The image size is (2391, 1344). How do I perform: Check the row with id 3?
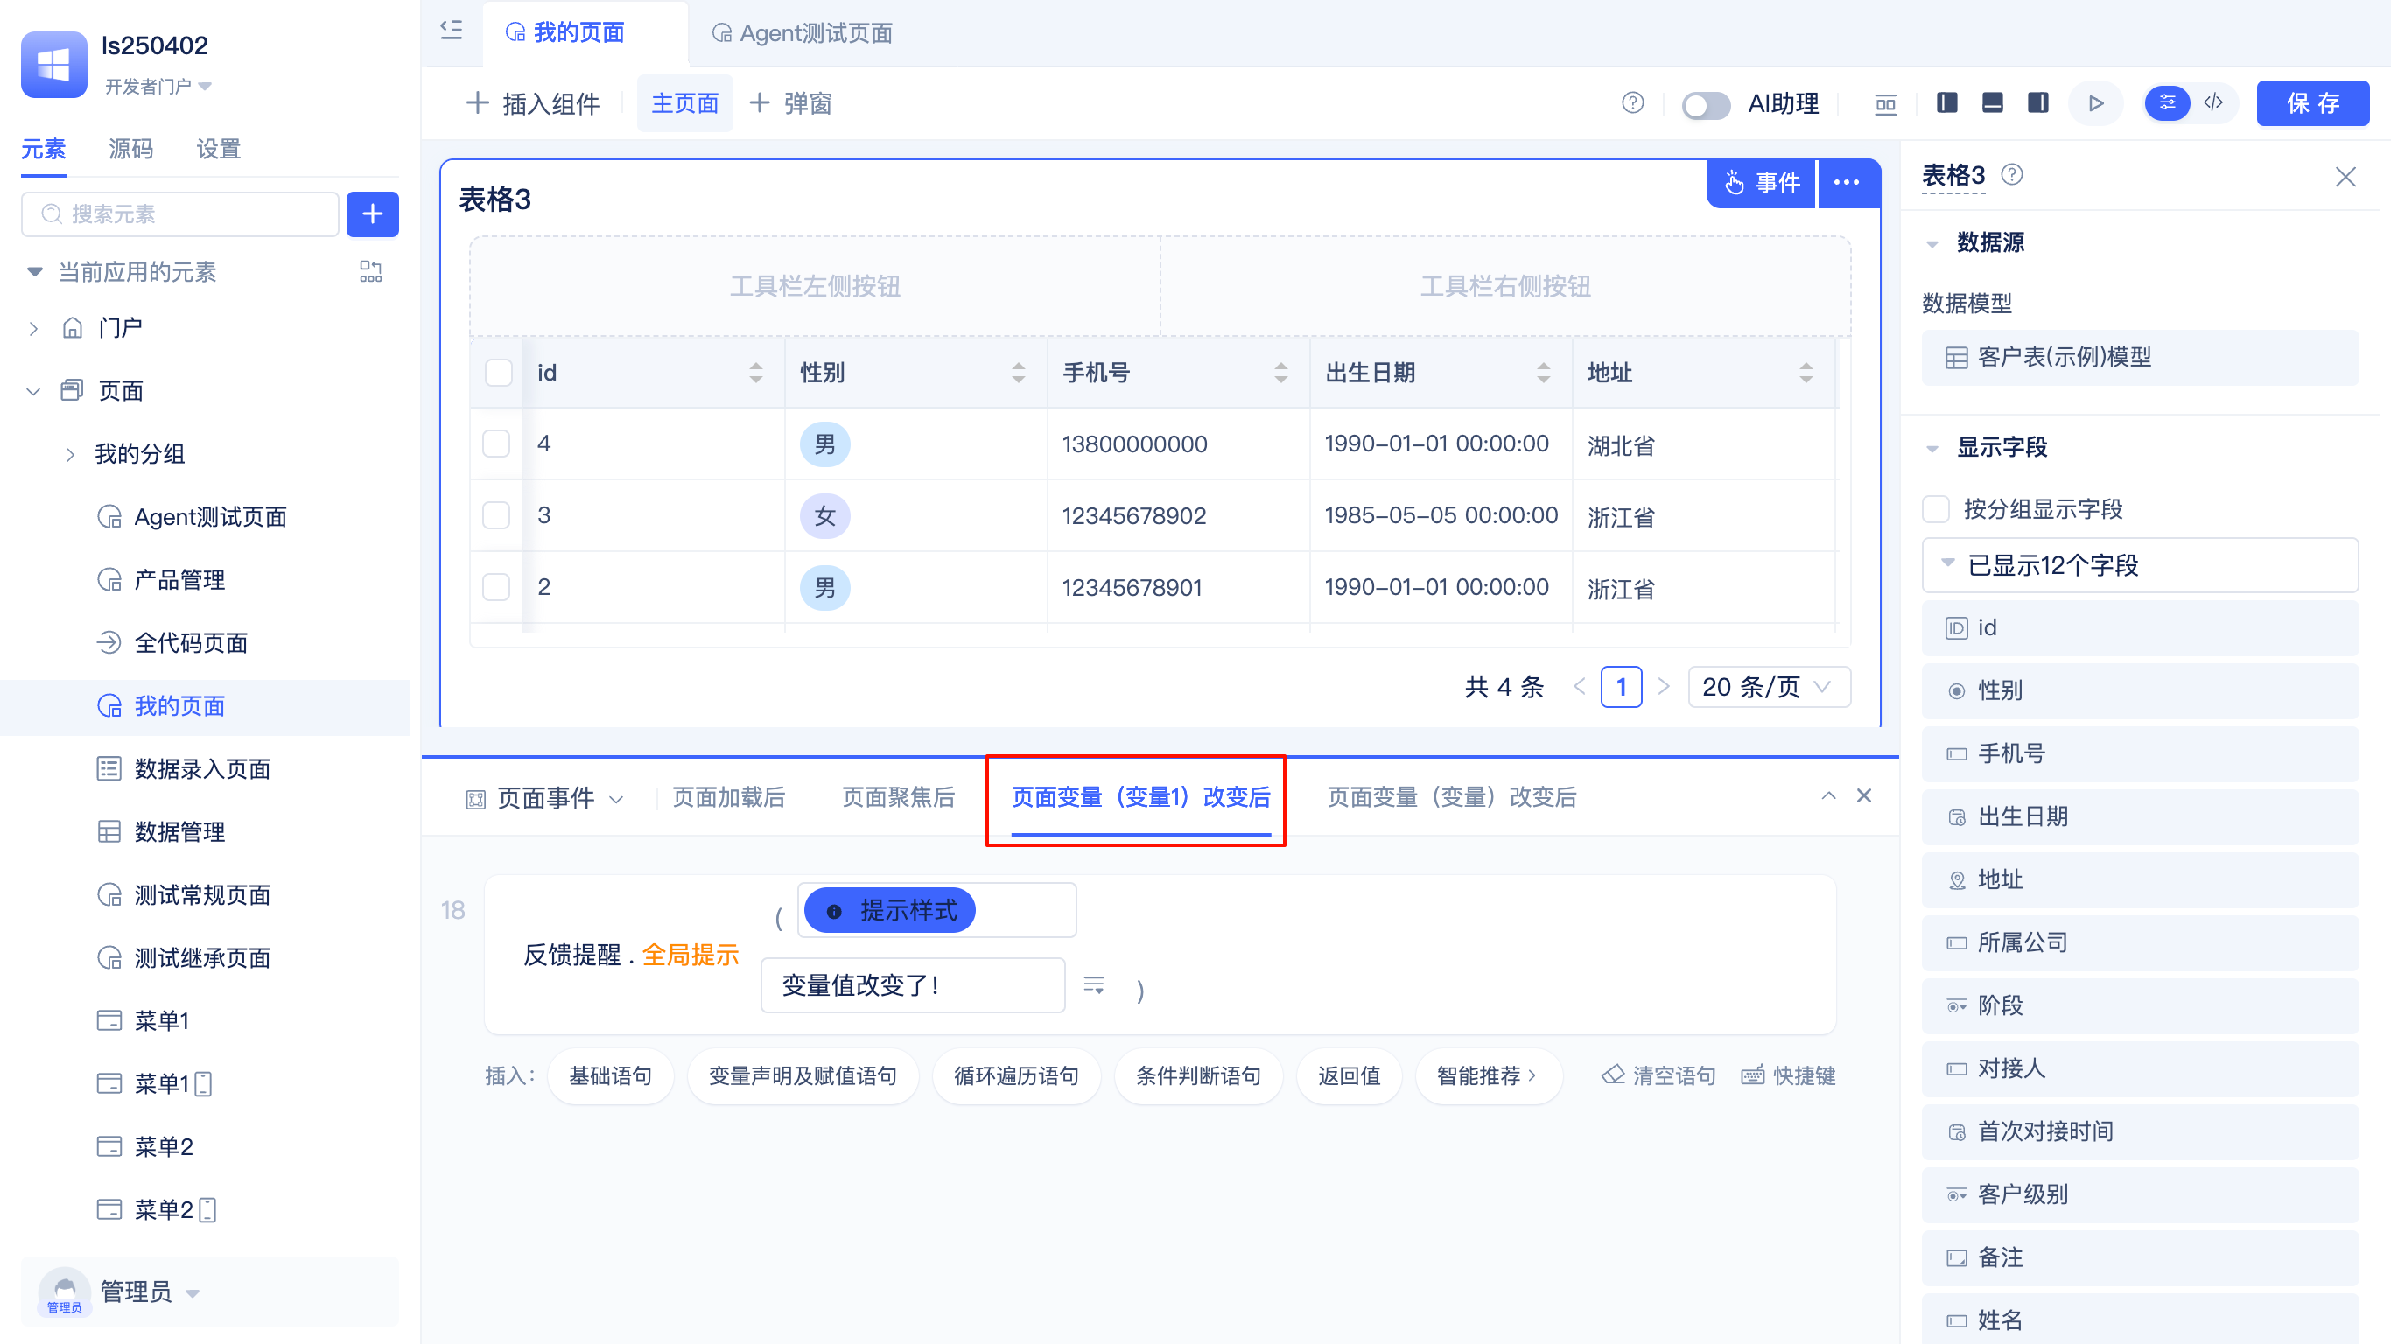pos(496,515)
